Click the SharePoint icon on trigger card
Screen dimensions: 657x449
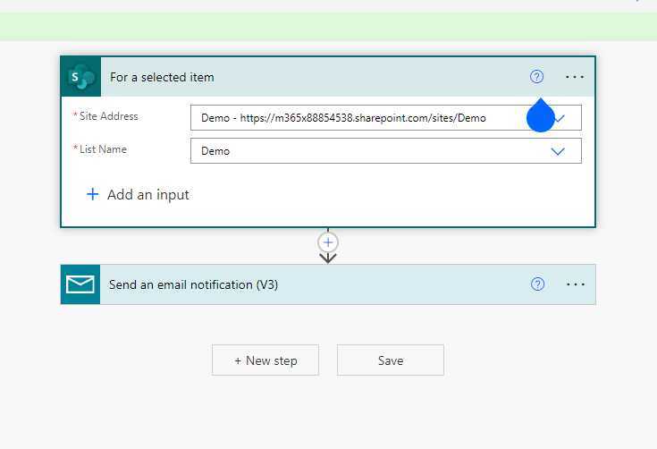click(80, 77)
